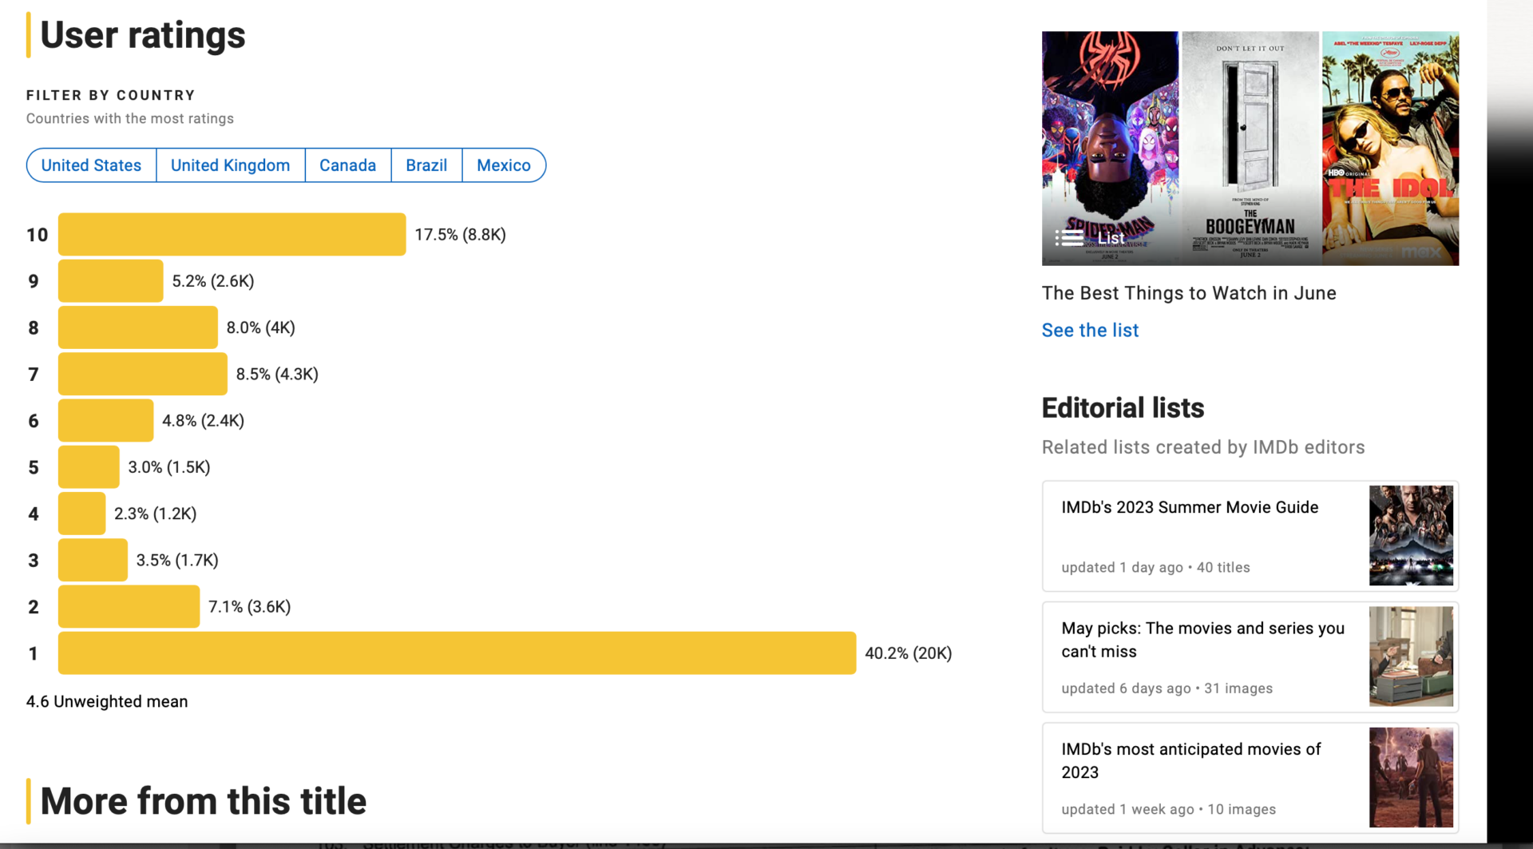The width and height of the screenshot is (1533, 849).
Task: Click the Summer Movie Guide thumbnail
Action: coord(1411,535)
